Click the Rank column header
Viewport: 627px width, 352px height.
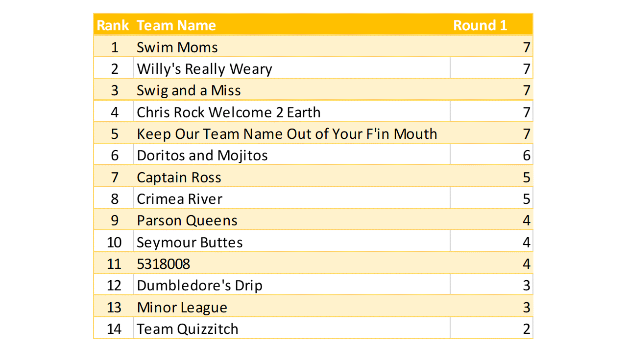[113, 25]
